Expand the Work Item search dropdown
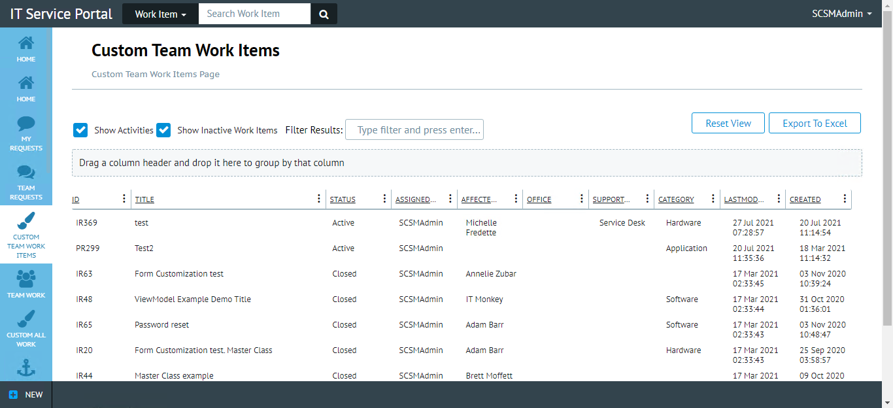The width and height of the screenshot is (893, 408). [x=160, y=14]
